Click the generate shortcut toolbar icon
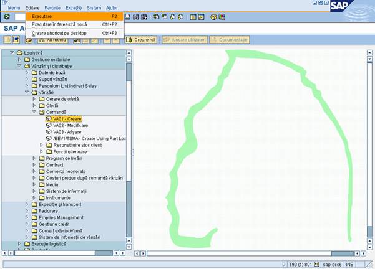This screenshot has width=375, height=269. pos(201,17)
